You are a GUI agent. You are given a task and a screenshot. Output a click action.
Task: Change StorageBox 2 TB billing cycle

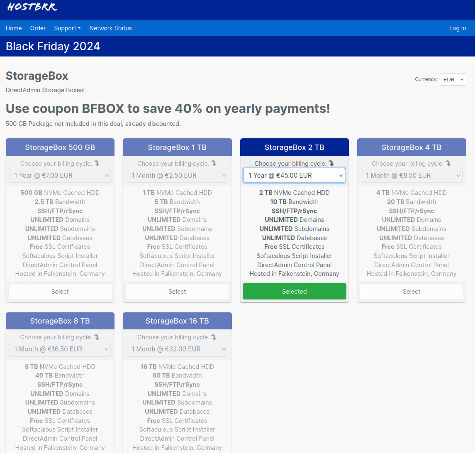click(294, 176)
